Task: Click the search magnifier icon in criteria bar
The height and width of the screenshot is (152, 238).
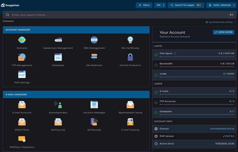Action: (x=7, y=15)
